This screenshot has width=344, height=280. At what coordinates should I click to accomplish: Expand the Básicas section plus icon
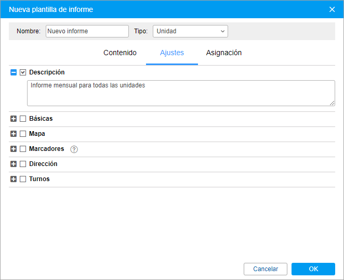pos(14,119)
